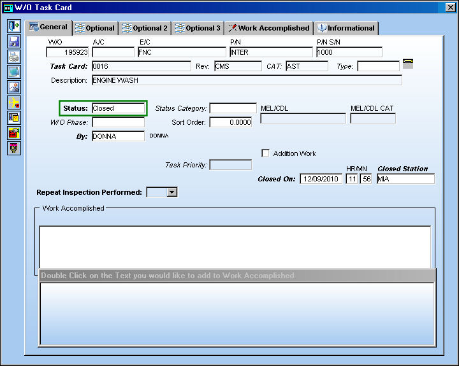Switch to Work Accomplished tab
Screen dimensions: 459x366
(269, 29)
